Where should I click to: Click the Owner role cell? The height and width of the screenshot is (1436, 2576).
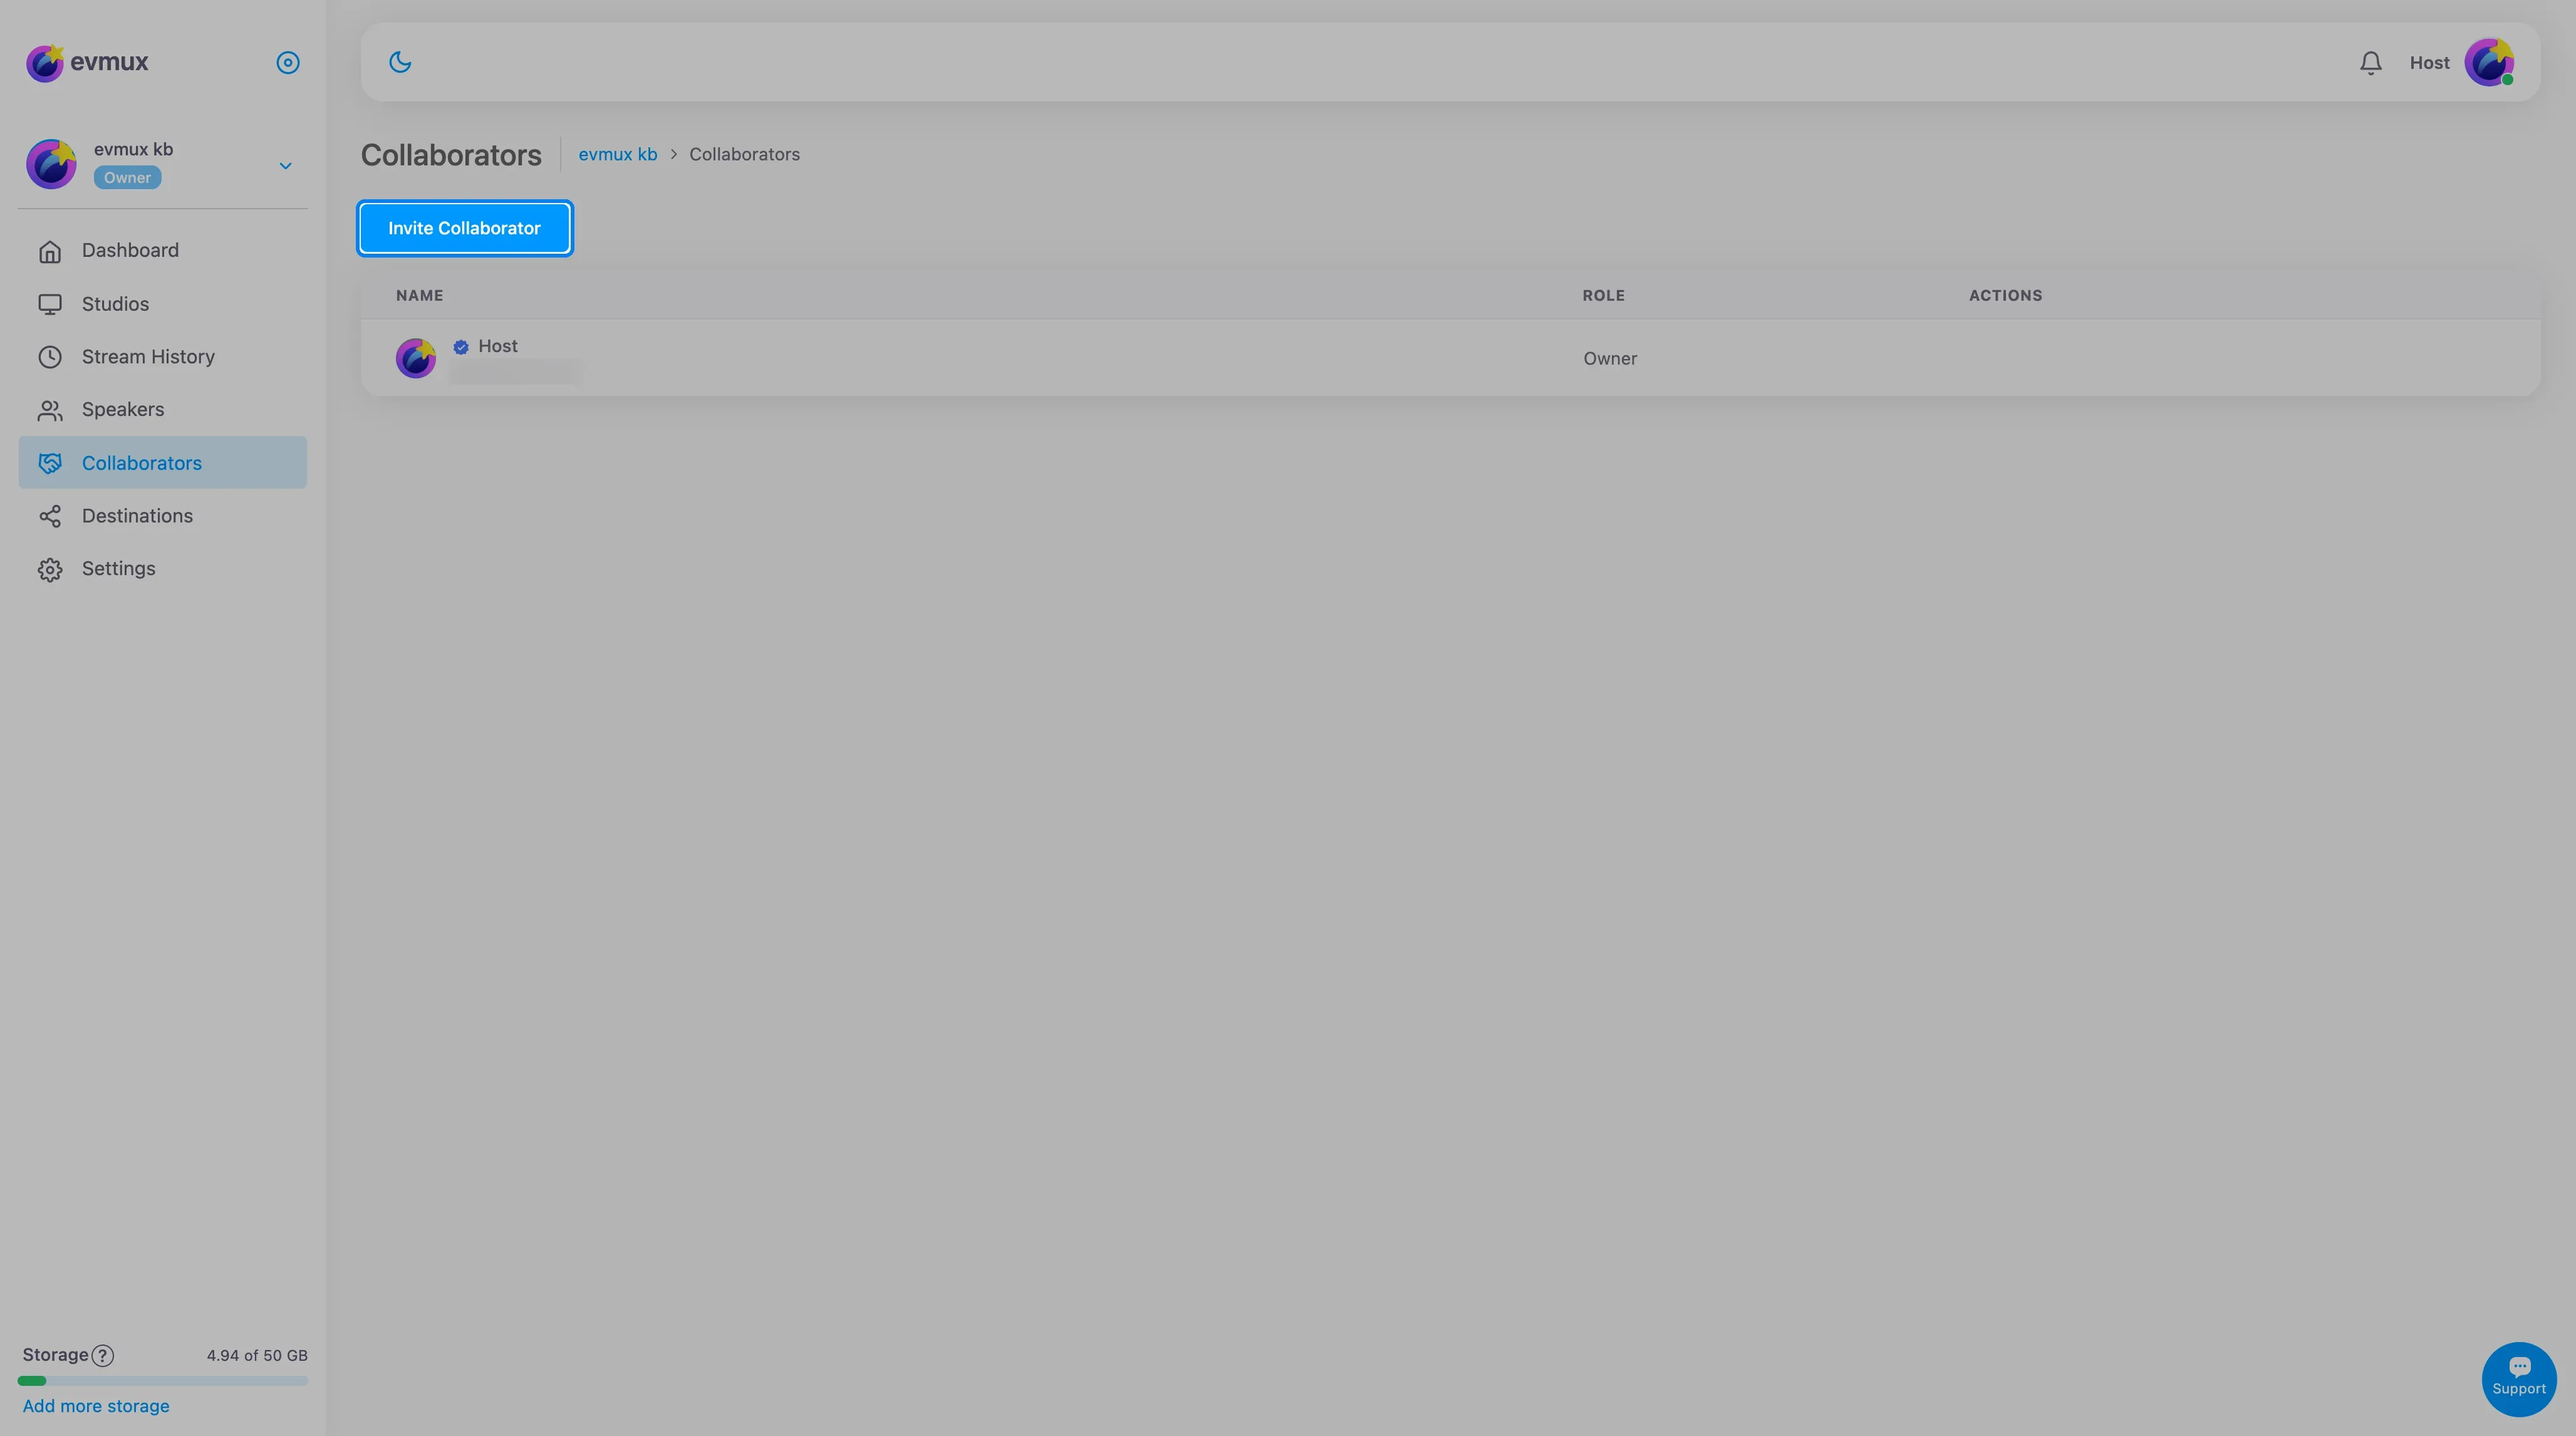[x=1610, y=358]
